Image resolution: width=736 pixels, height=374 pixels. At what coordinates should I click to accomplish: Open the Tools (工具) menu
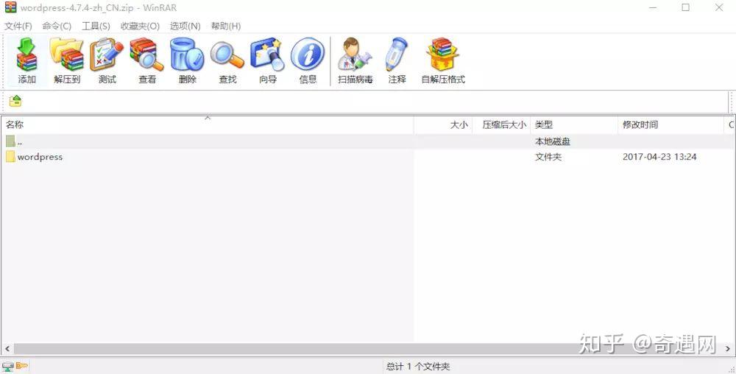[96, 27]
